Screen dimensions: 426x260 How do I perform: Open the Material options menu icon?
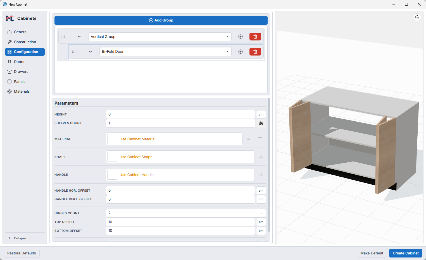click(260, 139)
